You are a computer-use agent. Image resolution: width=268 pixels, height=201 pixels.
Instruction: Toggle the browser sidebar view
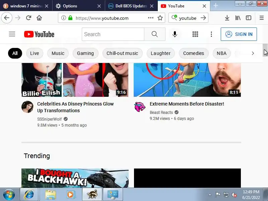pos(248,18)
